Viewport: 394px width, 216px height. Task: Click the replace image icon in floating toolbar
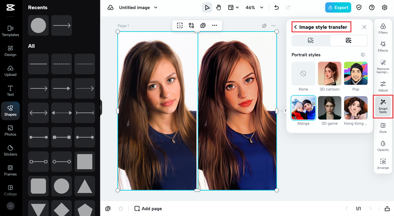(x=191, y=25)
